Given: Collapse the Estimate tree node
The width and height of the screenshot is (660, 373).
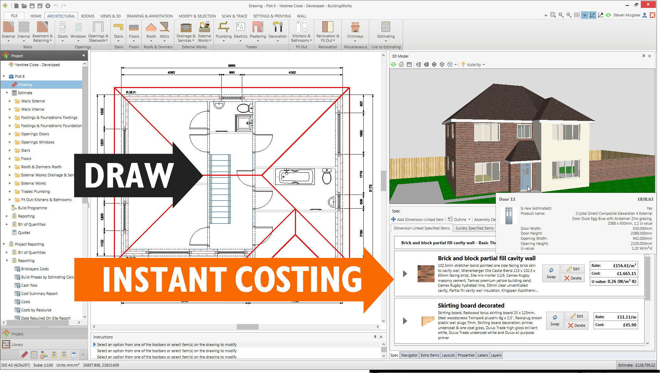Looking at the screenshot, I should (7, 93).
